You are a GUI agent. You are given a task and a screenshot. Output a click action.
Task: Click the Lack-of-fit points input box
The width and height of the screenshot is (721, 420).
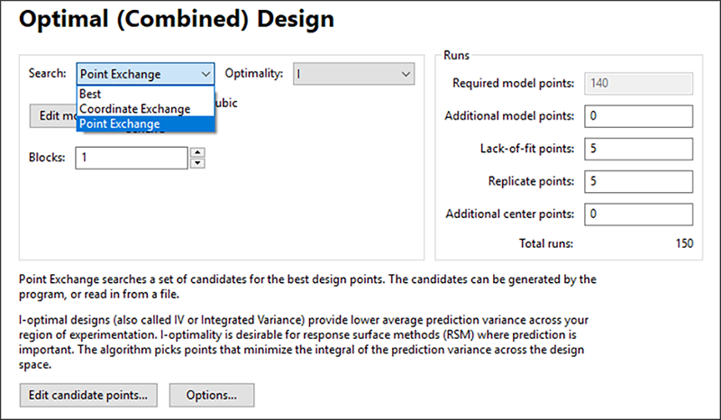637,149
